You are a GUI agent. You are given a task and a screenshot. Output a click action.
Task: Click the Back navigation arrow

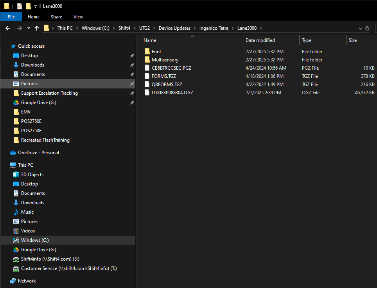[x=8, y=28]
